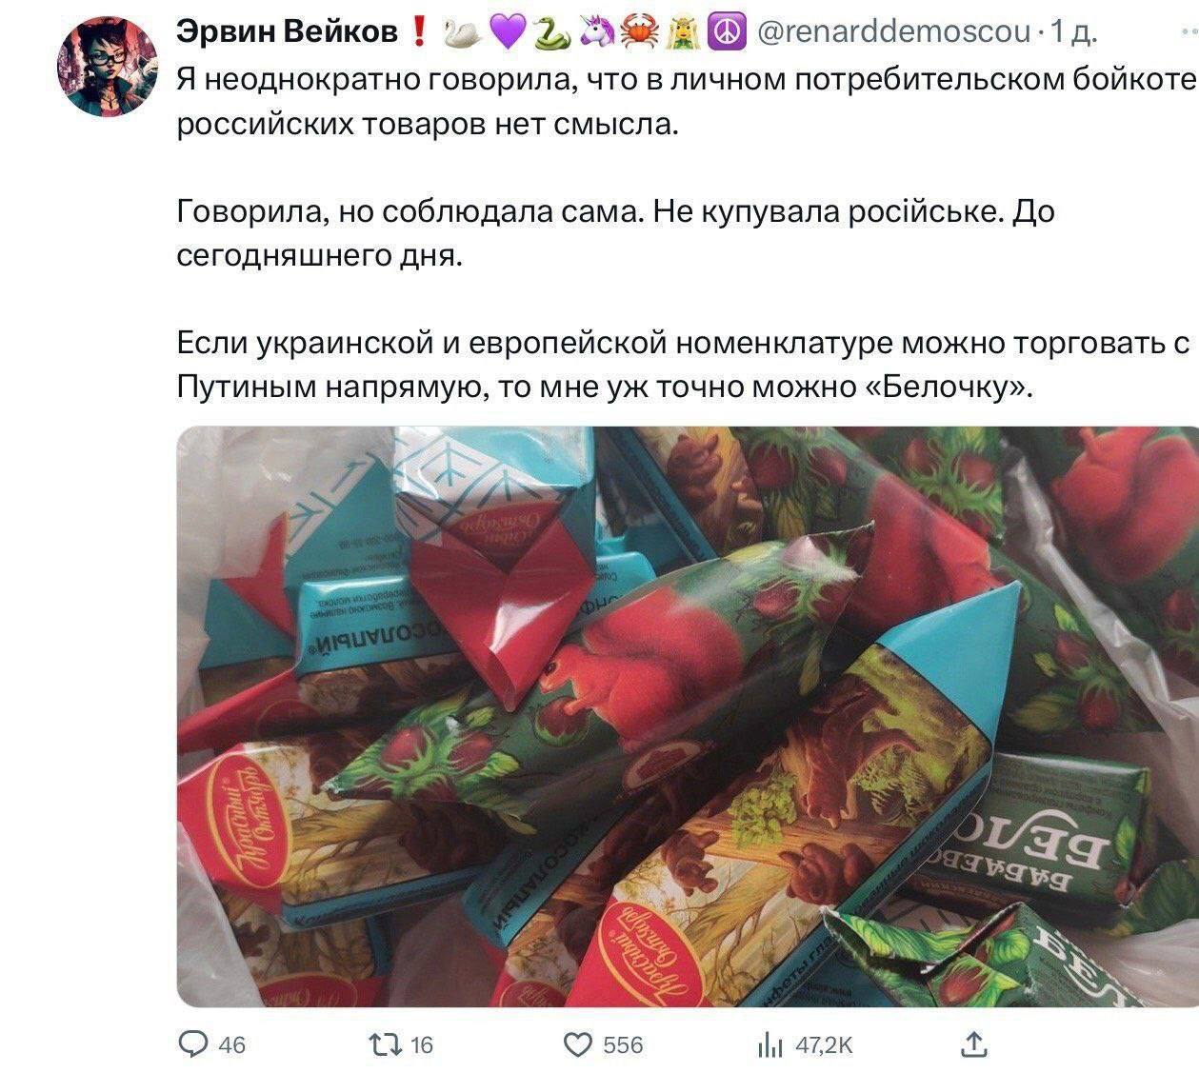Click the reply speech bubble icon

(193, 1044)
